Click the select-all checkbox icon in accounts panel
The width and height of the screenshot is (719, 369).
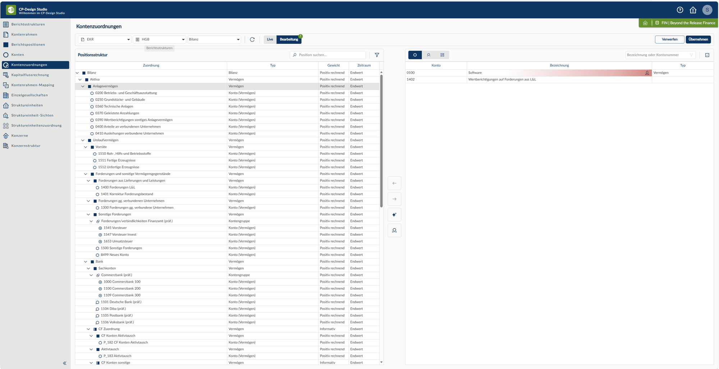707,55
